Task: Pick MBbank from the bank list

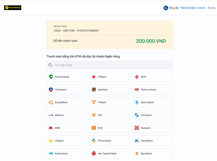Action: (x=66, y=115)
